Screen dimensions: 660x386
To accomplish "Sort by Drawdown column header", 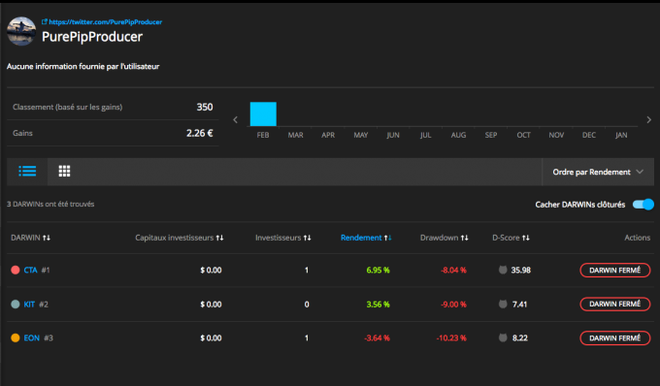I will pyautogui.click(x=445, y=238).
